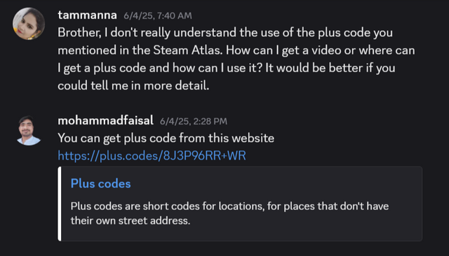The image size is (449, 256).
Task: Click 'could tell me in more detail' line
Action: (133, 85)
